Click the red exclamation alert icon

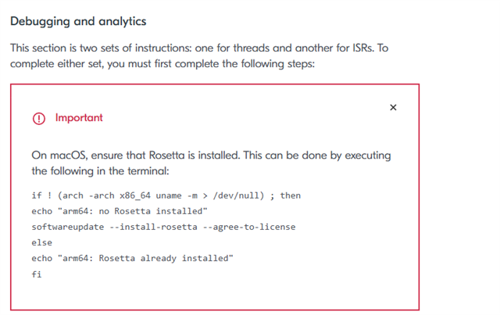pos(39,118)
